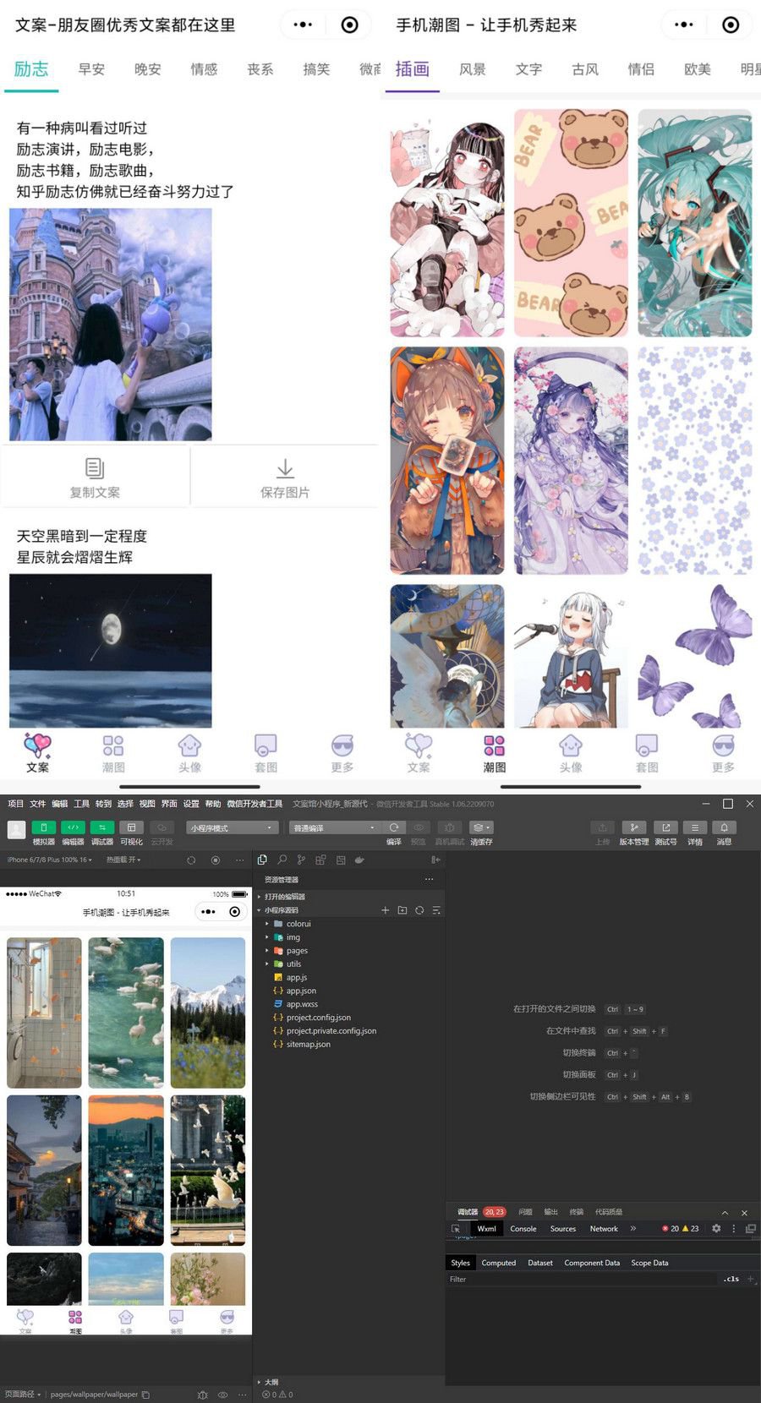Toggle the 模拟器 simulator panel button

pos(43,827)
